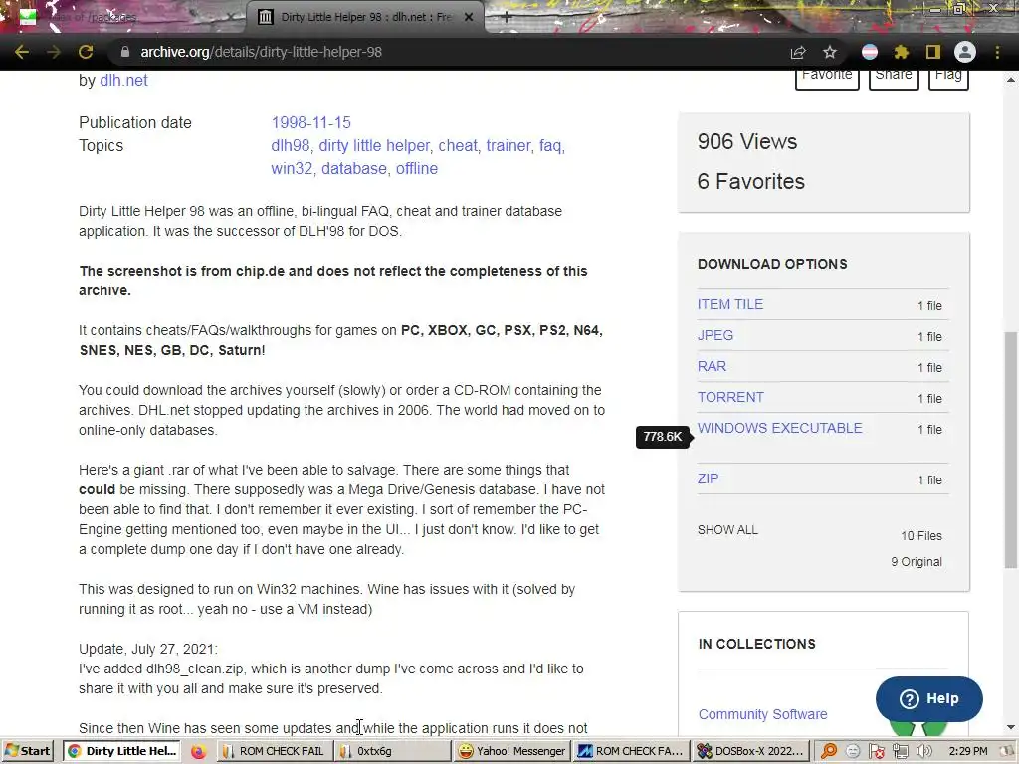
Task: Download the JPEG file
Action: tap(715, 335)
